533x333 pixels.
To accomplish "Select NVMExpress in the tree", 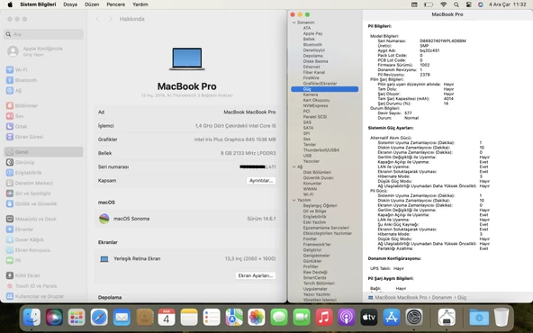I will point(315,105).
